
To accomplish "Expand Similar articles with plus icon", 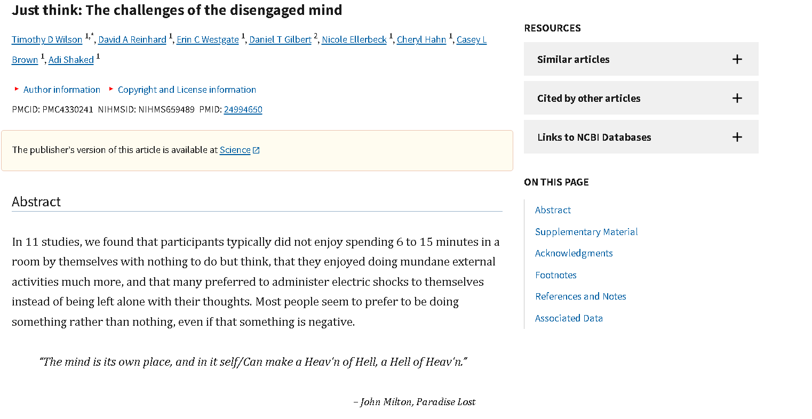I will [737, 59].
